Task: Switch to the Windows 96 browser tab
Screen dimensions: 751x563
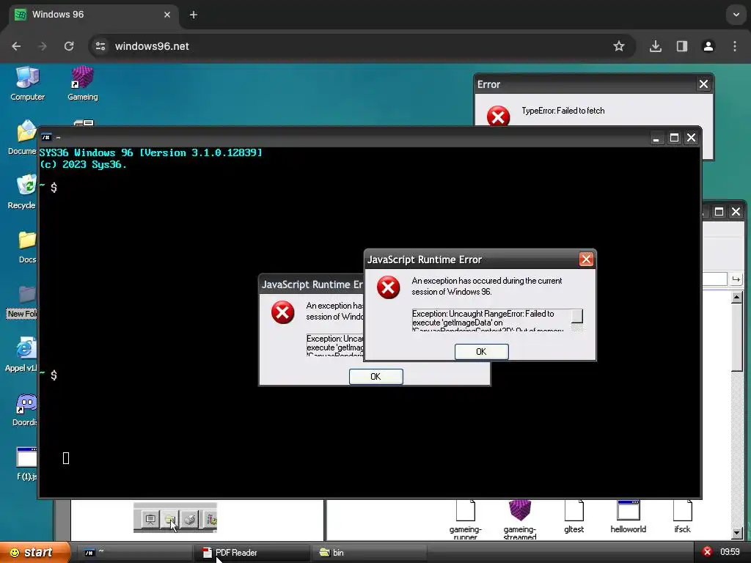Action: coord(91,15)
